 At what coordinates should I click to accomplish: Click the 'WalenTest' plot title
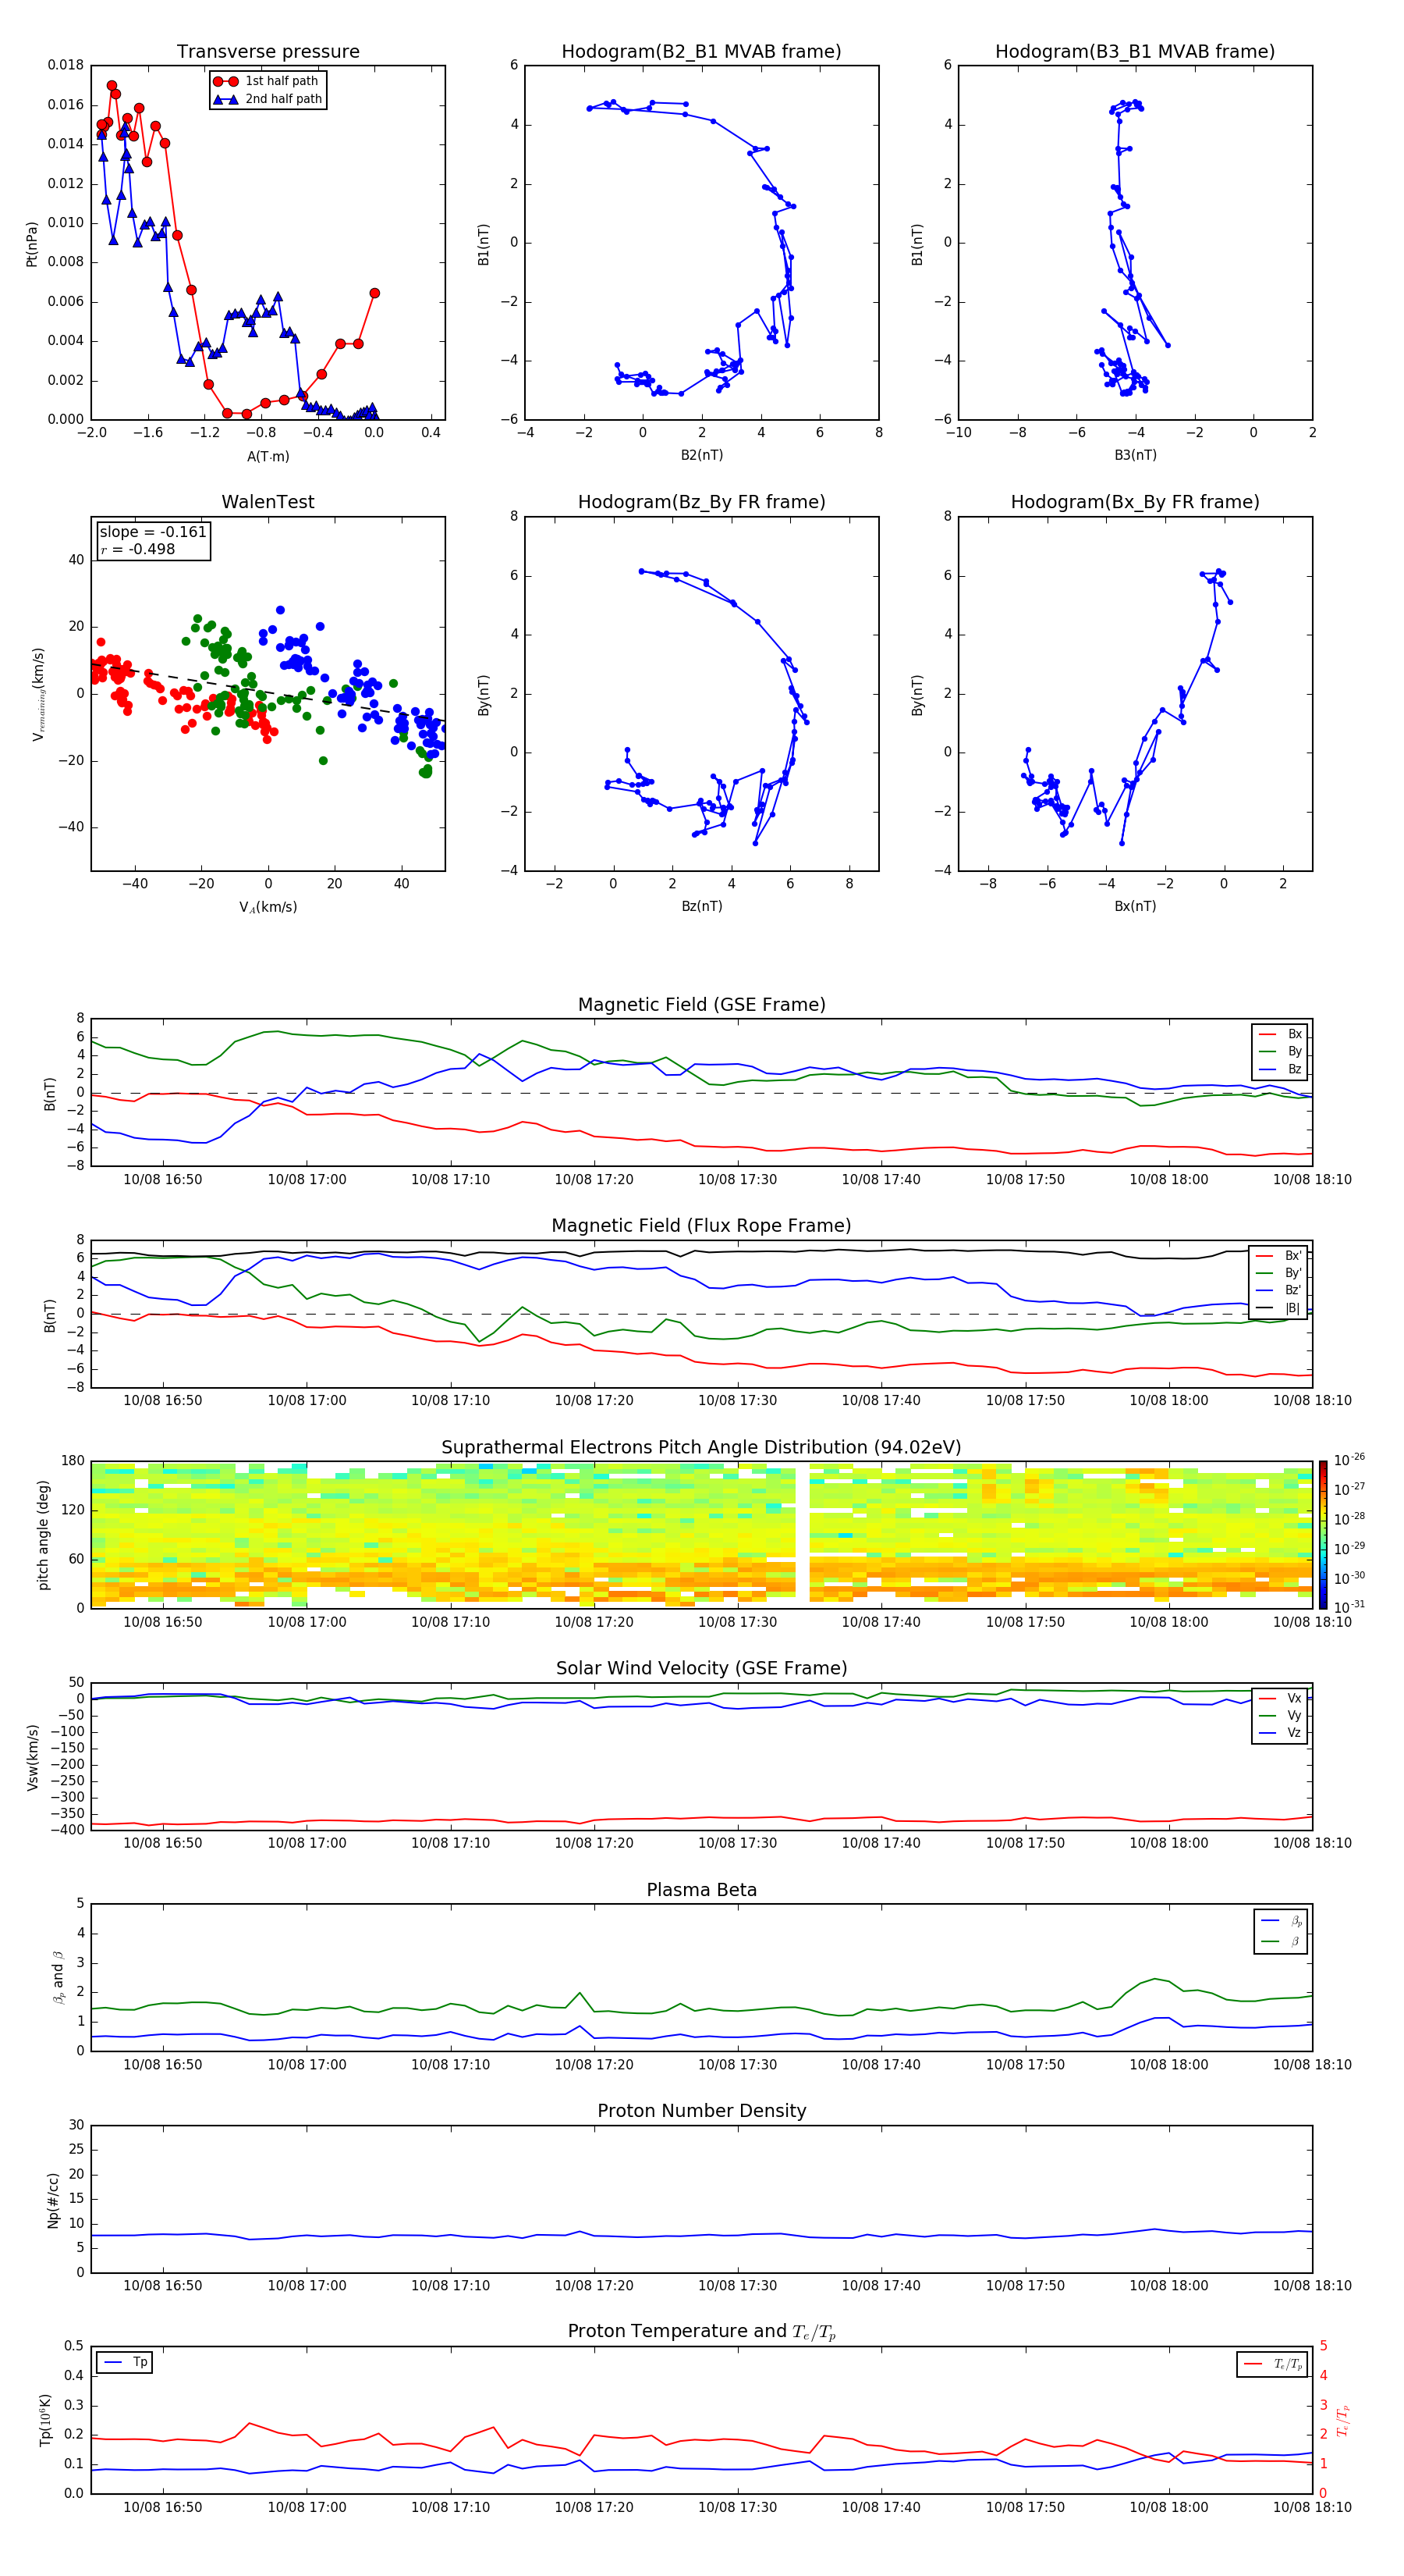pyautogui.click(x=268, y=502)
